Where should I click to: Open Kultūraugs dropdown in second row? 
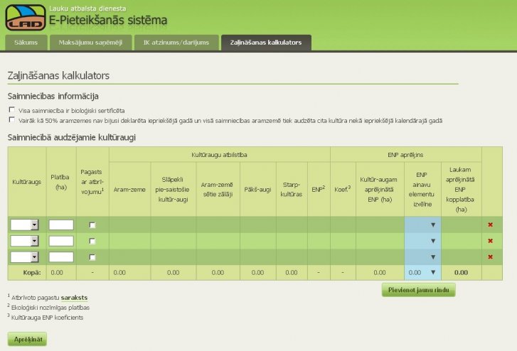pos(24,241)
